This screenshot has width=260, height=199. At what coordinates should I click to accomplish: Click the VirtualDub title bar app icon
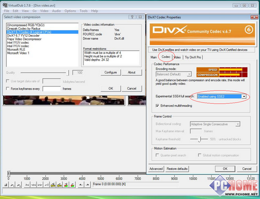click(5, 5)
